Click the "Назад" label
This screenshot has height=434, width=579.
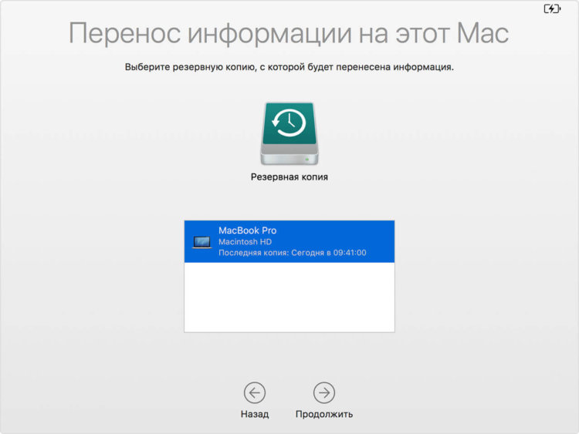255,414
